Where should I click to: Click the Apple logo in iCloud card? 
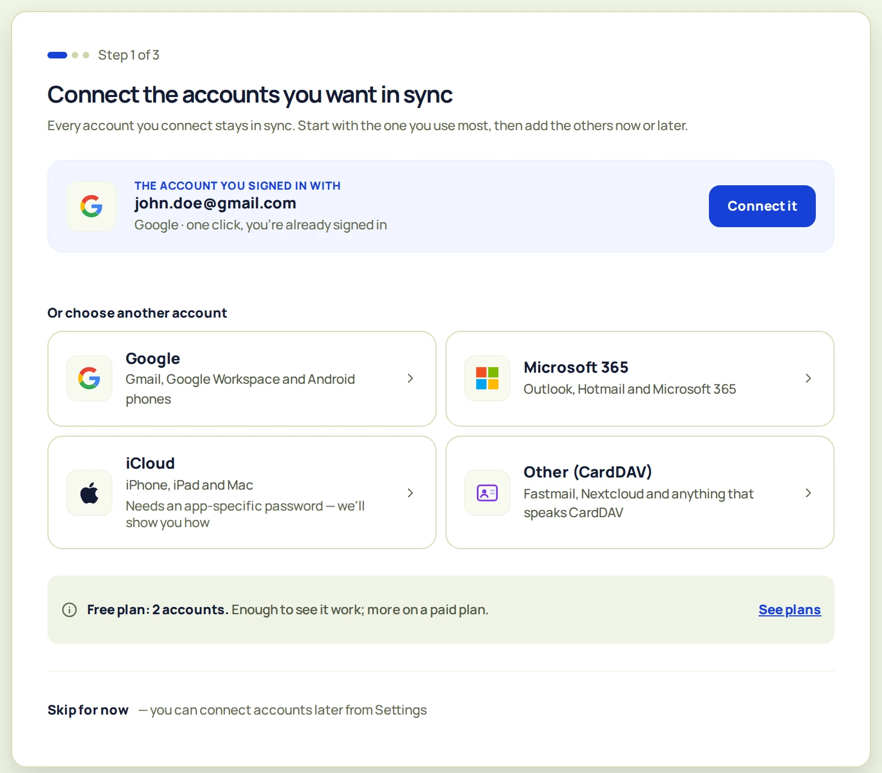[89, 493]
